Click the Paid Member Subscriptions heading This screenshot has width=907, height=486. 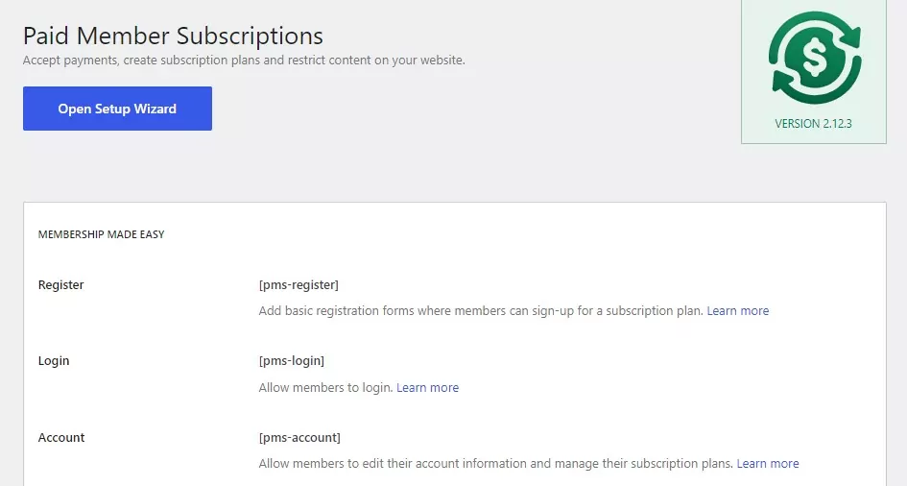pyautogui.click(x=173, y=36)
